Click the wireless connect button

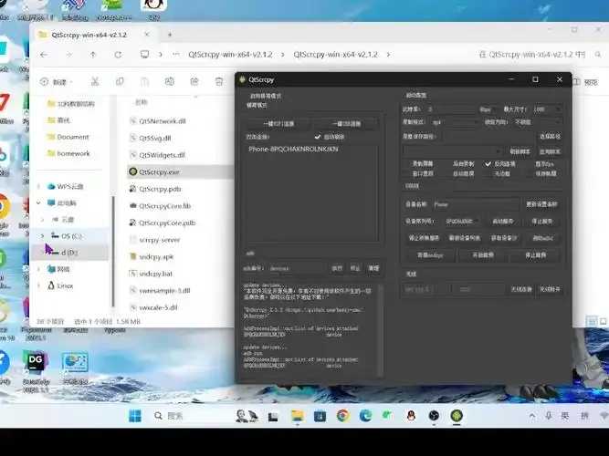click(x=521, y=289)
